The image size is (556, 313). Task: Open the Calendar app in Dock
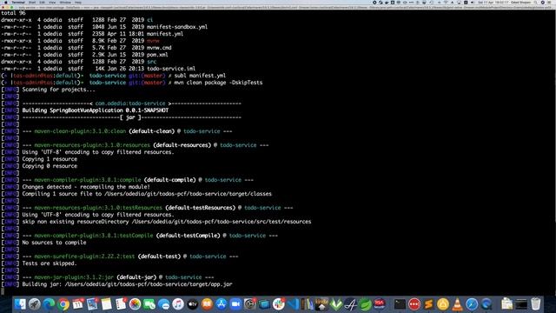(x=77, y=303)
